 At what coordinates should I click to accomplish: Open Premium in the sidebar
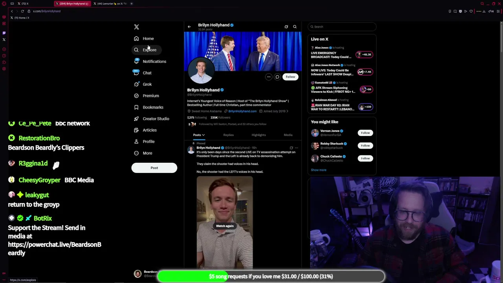click(146, 96)
